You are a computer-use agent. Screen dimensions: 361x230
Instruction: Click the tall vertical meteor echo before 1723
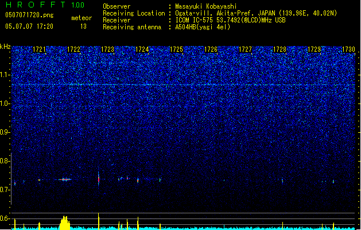(x=99, y=179)
